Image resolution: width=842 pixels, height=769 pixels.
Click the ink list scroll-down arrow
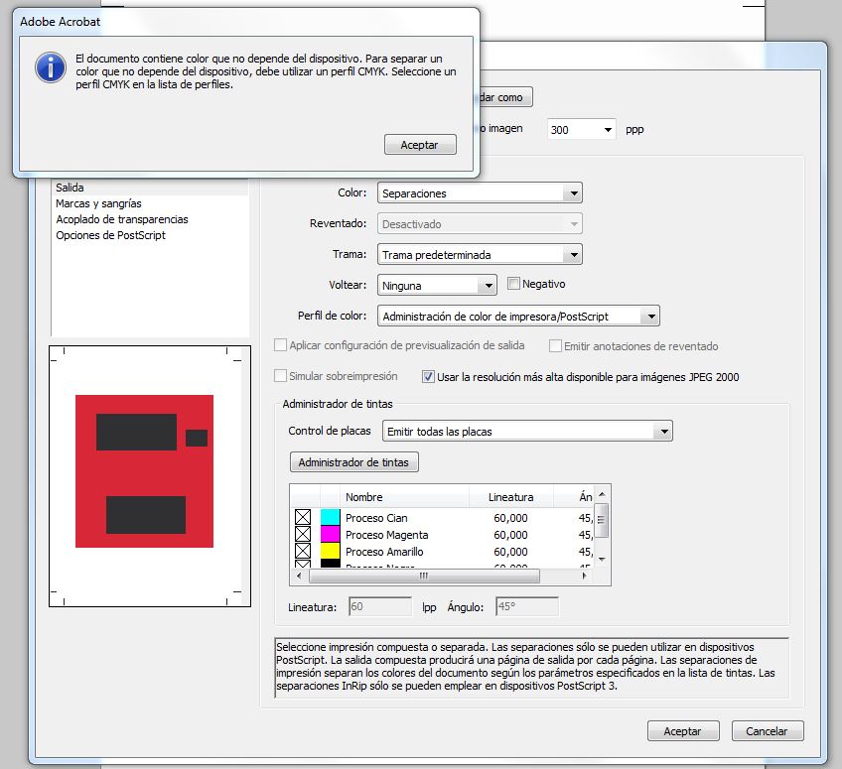(x=602, y=561)
